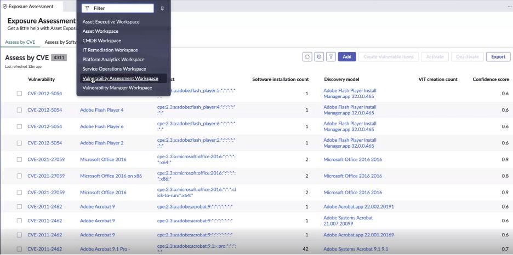Viewport: 513px width, 255px height.
Task: Refresh the Assess by CVE list
Action: click(x=307, y=57)
